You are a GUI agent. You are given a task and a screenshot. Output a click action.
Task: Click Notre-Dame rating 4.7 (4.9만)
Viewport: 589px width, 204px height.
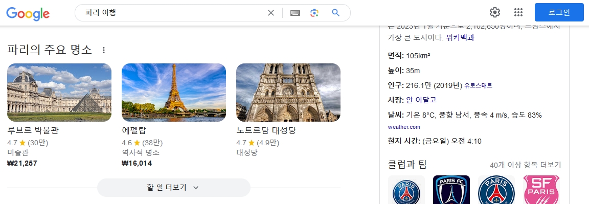258,143
